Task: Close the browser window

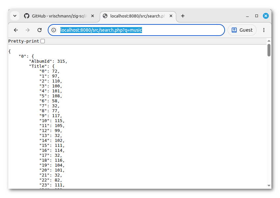Action: pyautogui.click(x=266, y=16)
